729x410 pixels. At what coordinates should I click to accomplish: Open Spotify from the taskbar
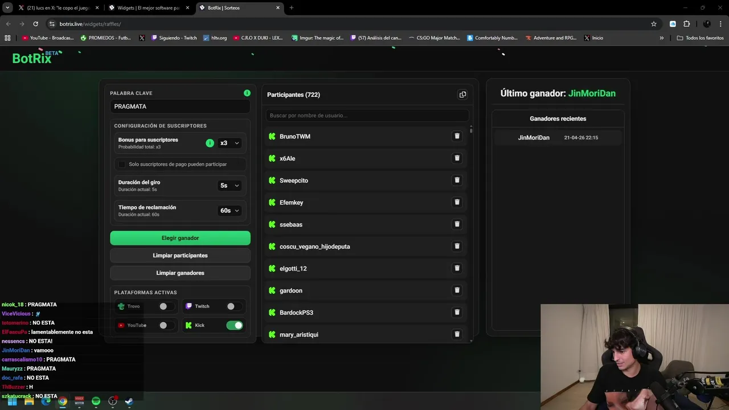click(x=96, y=401)
